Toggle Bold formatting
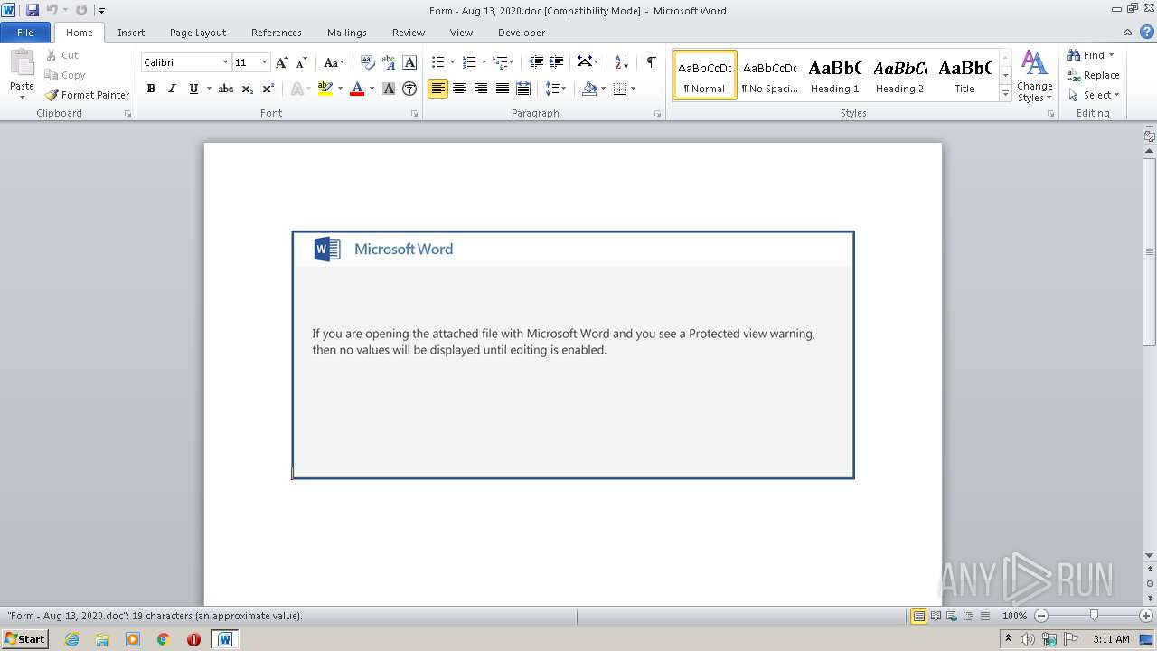This screenshot has height=651, width=1157. click(x=151, y=89)
